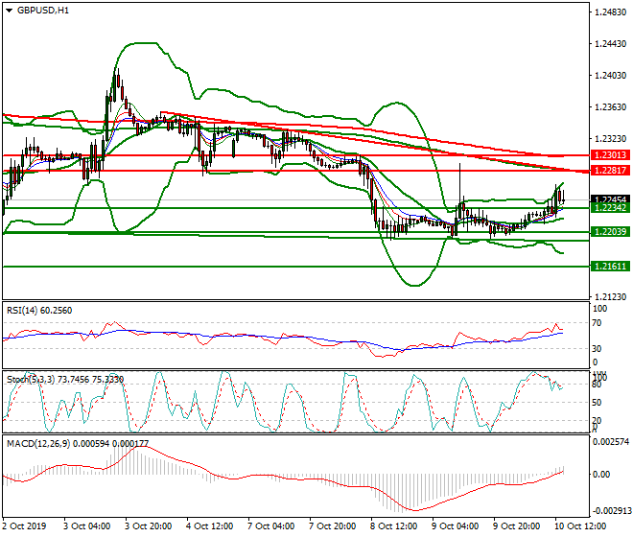Click the chart shift triangle beside GBPUSD,H1
This screenshot has height=537, width=633.
coord(8,11)
